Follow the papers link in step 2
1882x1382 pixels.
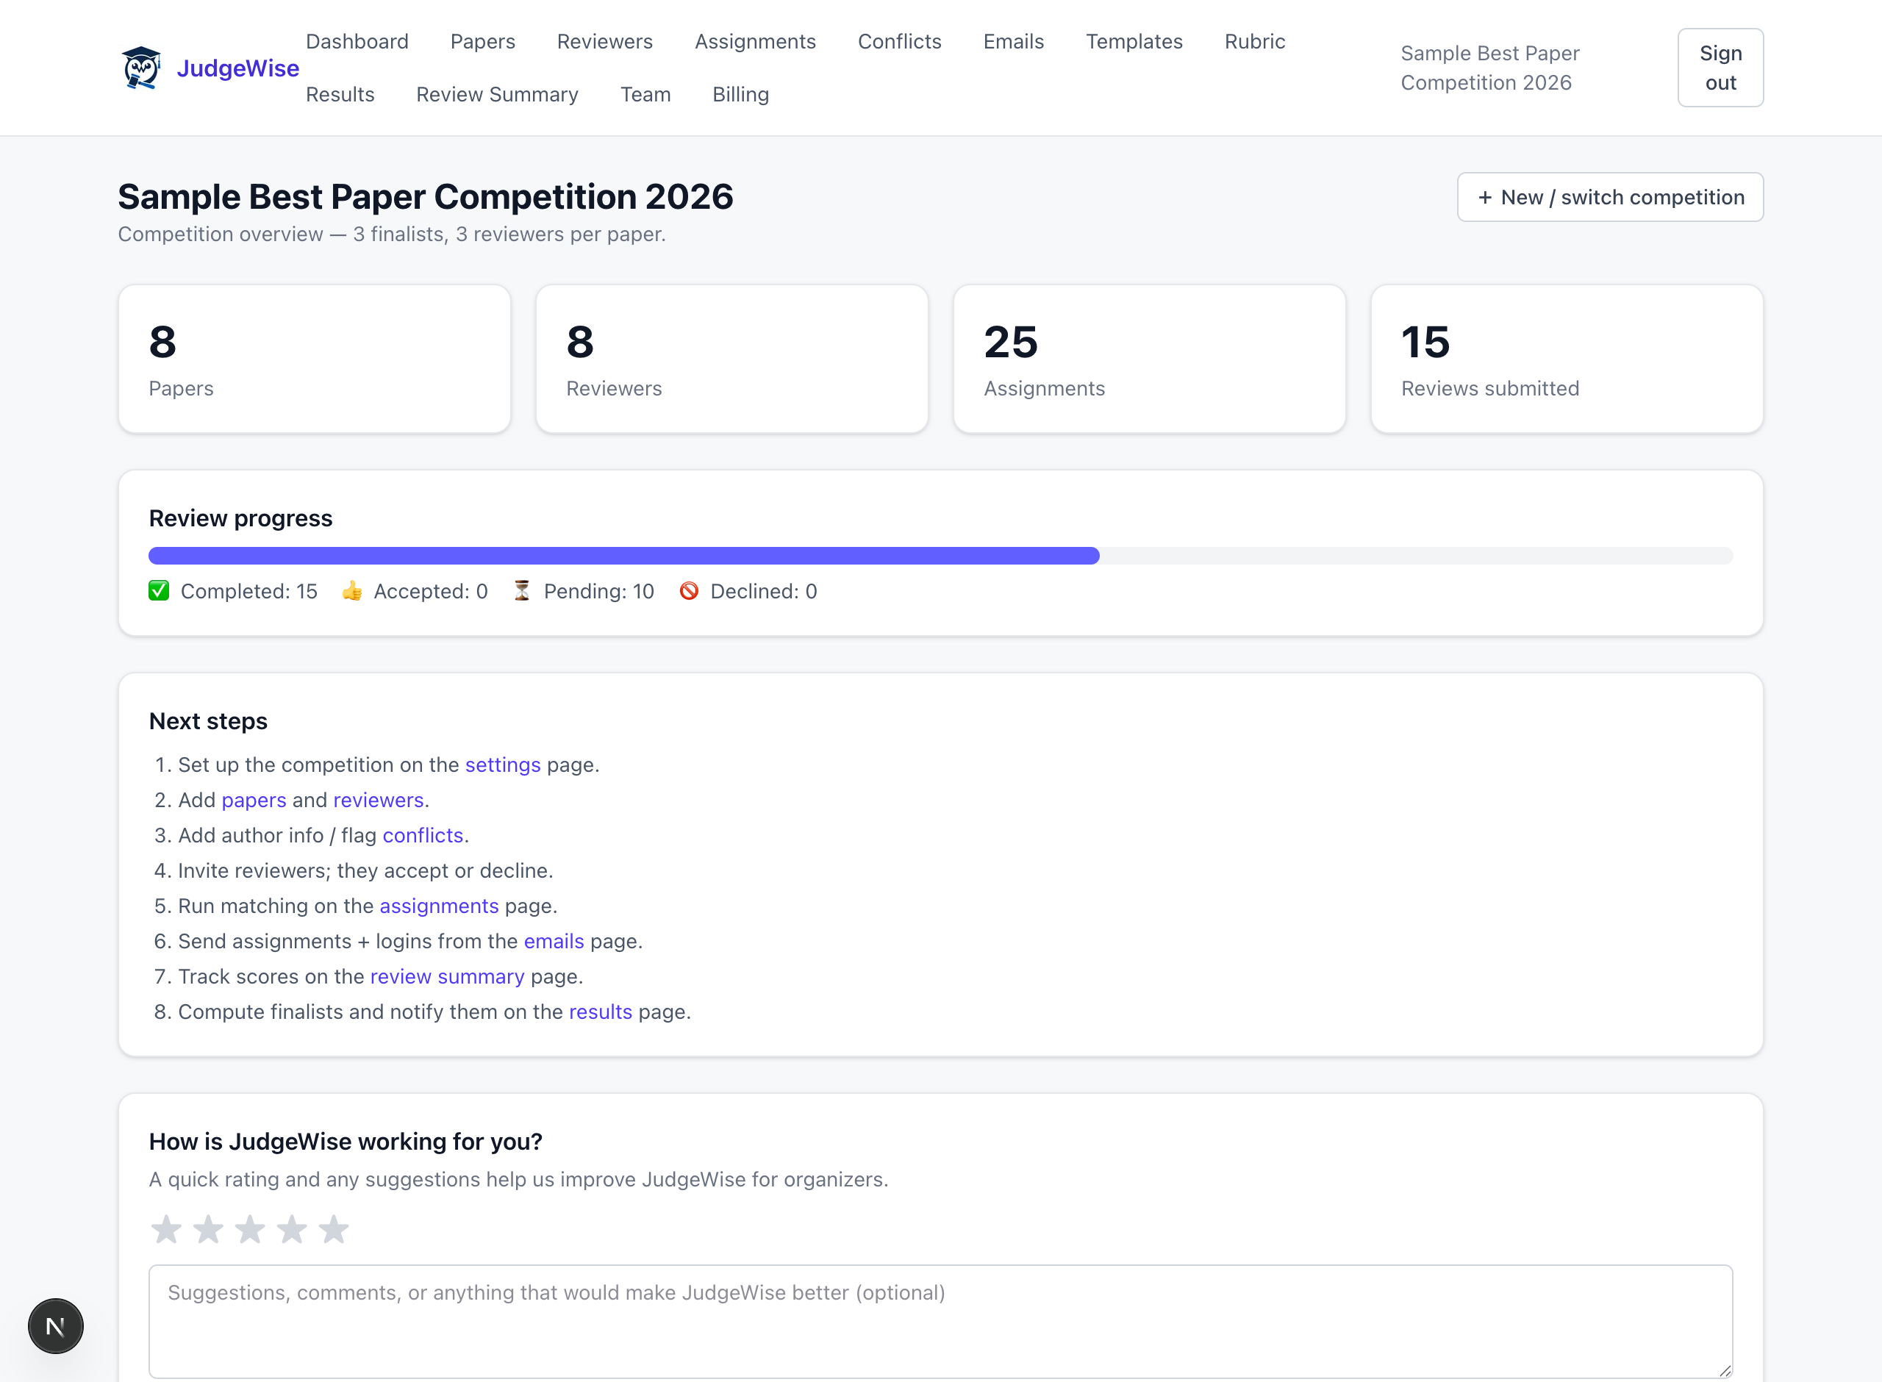(254, 800)
